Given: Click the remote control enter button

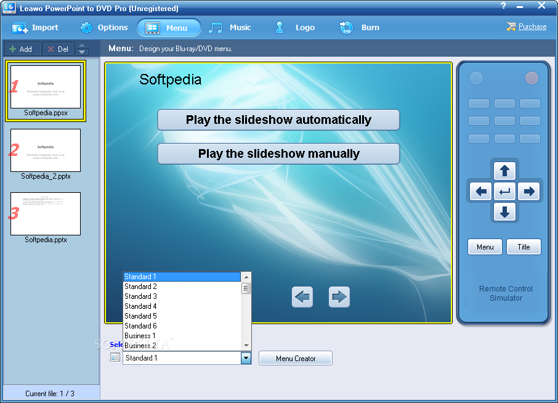Looking at the screenshot, I should click(x=504, y=192).
